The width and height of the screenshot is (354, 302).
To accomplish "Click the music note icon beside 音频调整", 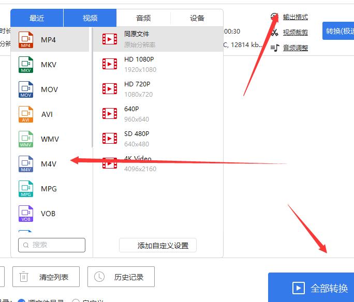I will pyautogui.click(x=275, y=48).
